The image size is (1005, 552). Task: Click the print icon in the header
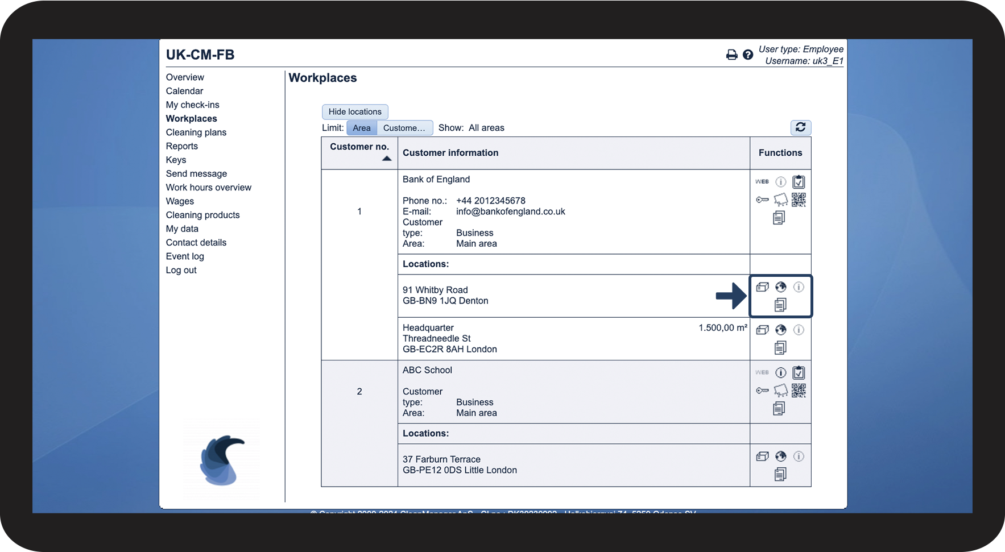pyautogui.click(x=731, y=55)
